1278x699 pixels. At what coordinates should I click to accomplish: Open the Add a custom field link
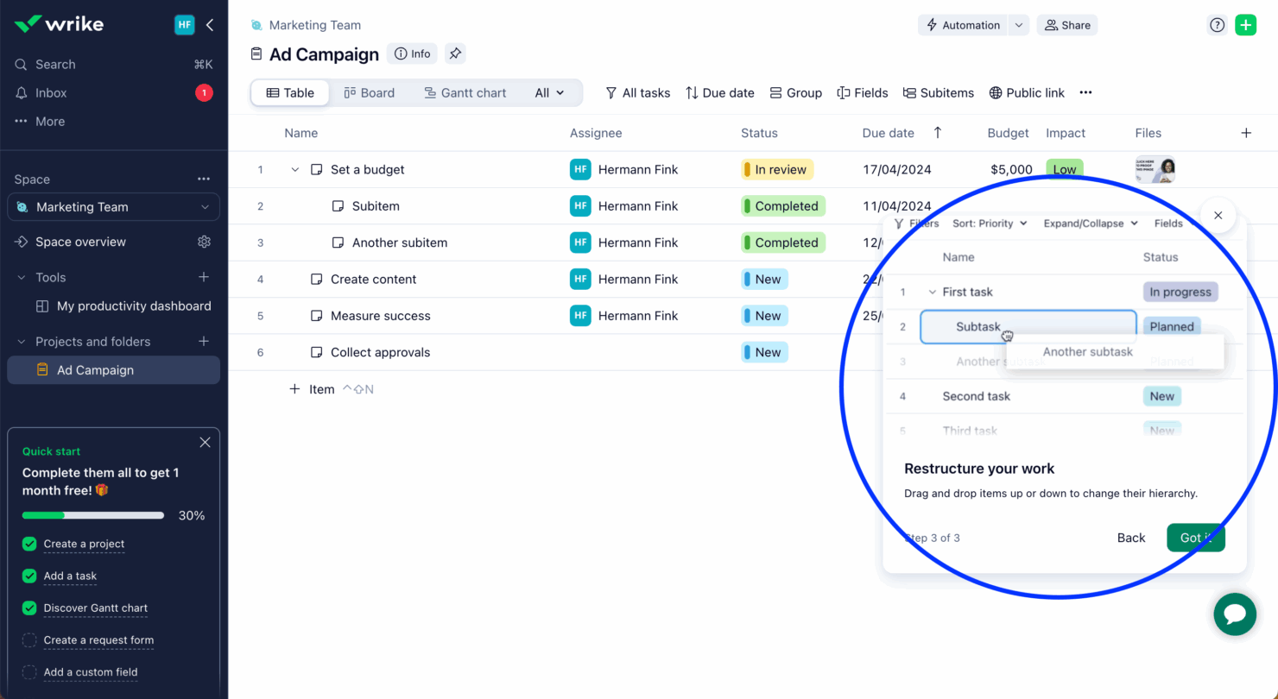91,672
